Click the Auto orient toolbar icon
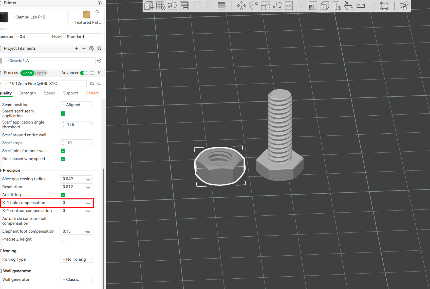This screenshot has height=289, width=430. coord(173,6)
